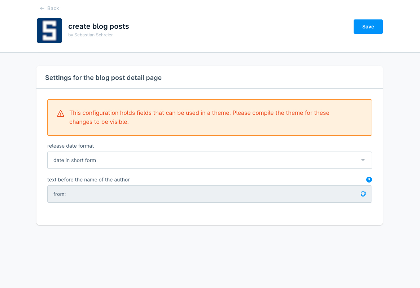420x288 pixels.
Task: Click the dropdown chevron arrow
Action: [x=363, y=160]
